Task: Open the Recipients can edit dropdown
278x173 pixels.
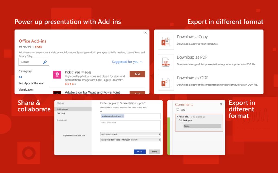Action: click(130, 134)
